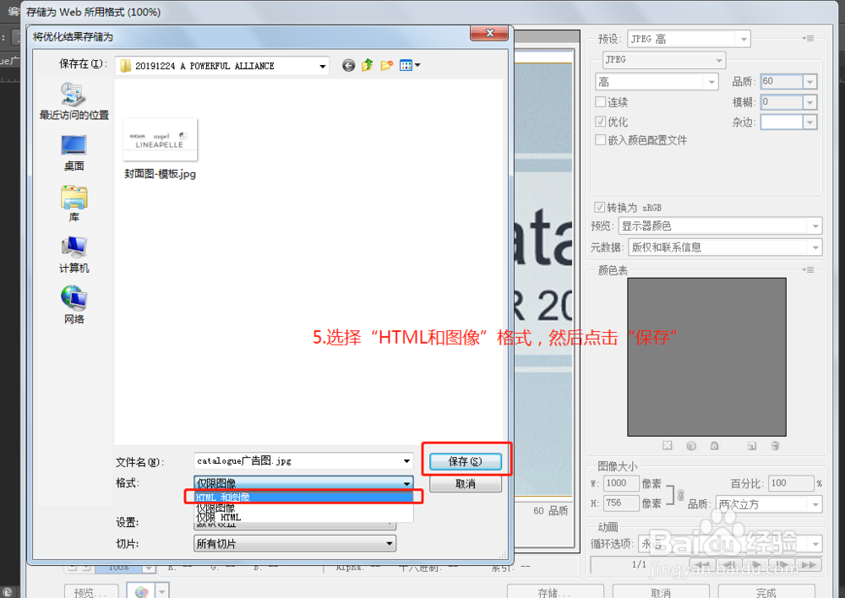Open the 模糊 value slider arrow

click(x=810, y=102)
